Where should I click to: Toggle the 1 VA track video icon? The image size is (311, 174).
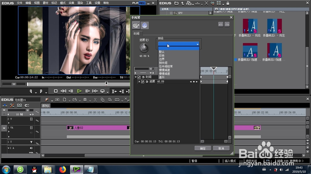tap(31, 128)
